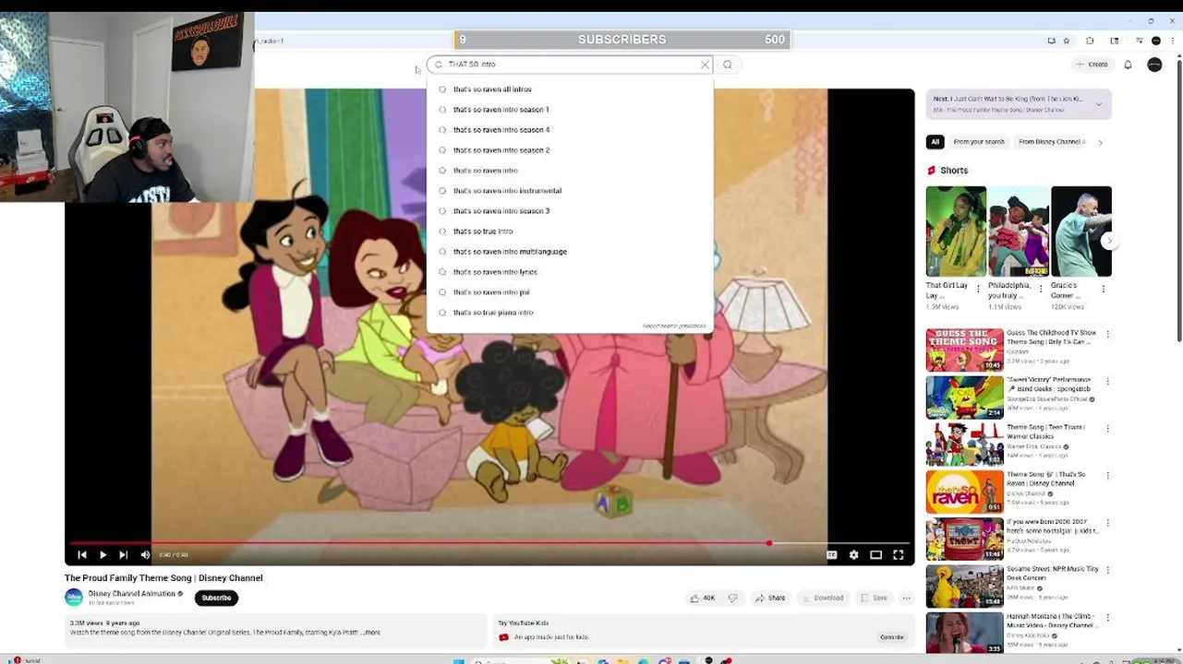Select the All filter chip
This screenshot has width=1183, height=664.
tap(936, 142)
